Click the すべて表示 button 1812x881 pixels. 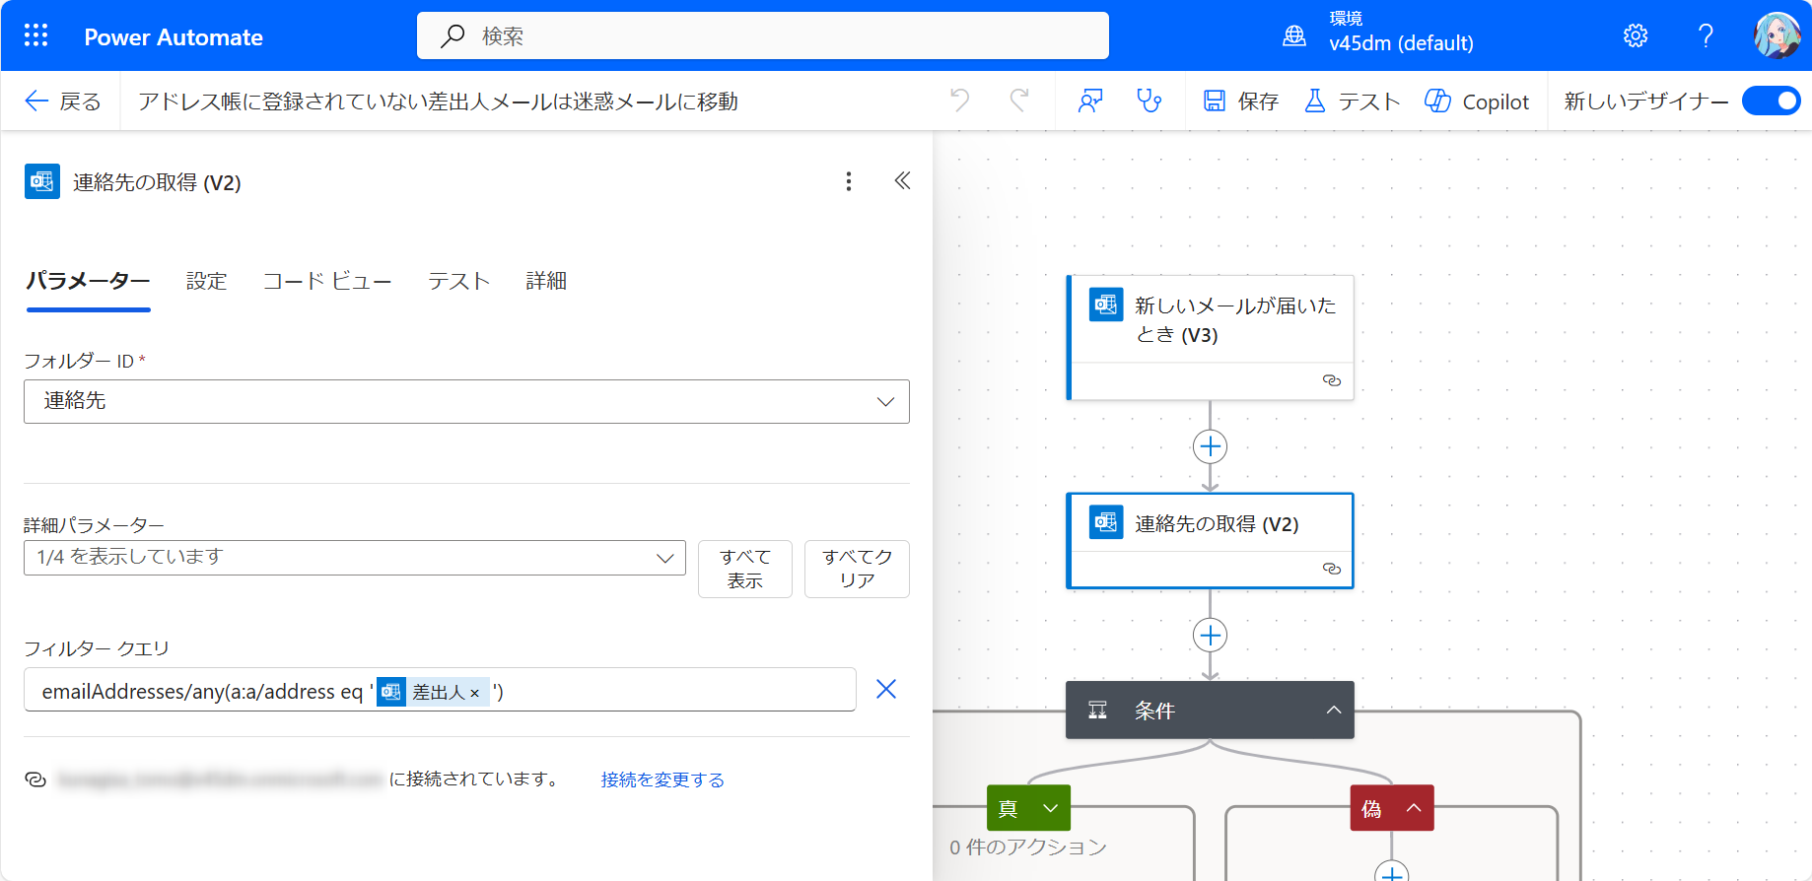(745, 569)
